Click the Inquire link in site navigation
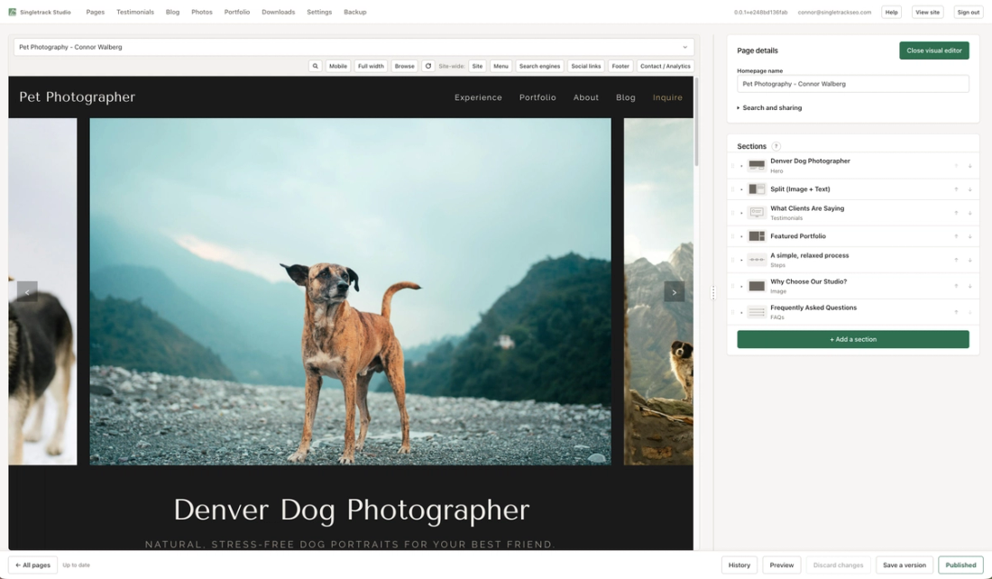Screen dimensions: 992x579 (x=667, y=97)
